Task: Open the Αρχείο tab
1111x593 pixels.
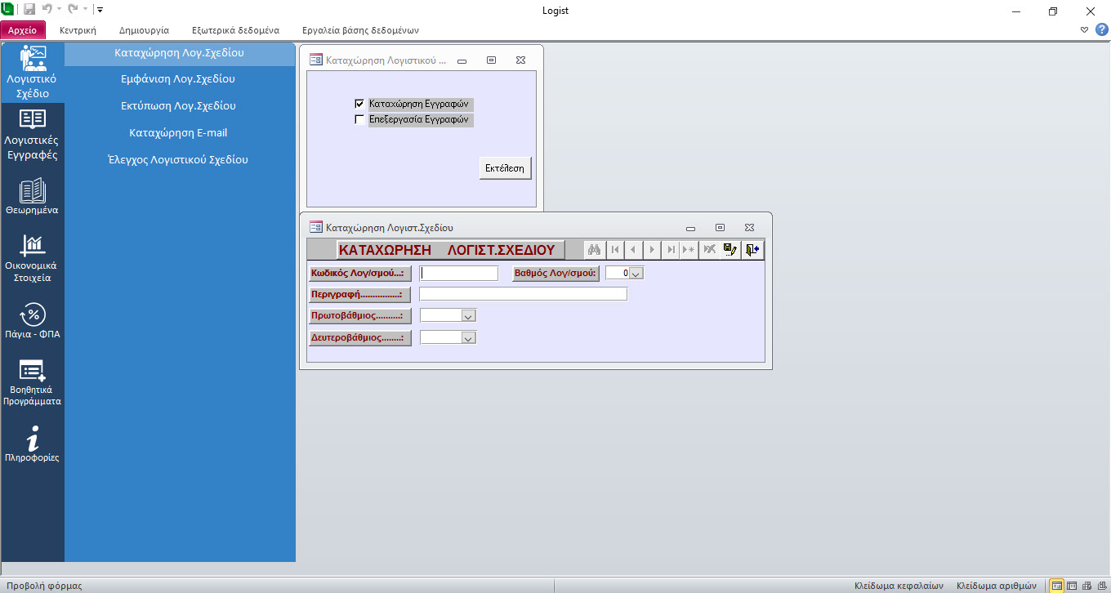Action: [23, 30]
